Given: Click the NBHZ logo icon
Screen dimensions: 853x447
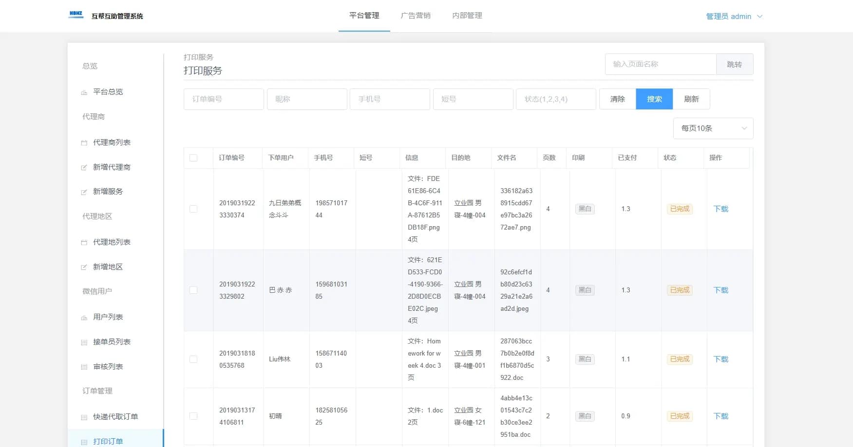Looking at the screenshot, I should (x=76, y=15).
